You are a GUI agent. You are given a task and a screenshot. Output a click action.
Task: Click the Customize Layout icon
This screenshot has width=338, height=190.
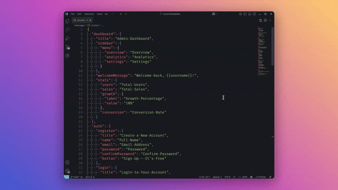pos(240,14)
